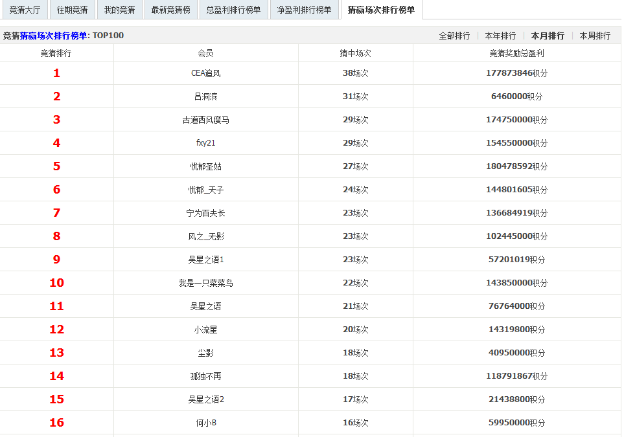
Task: Go to the 最新竞猜榜 tab
Action: point(170,10)
